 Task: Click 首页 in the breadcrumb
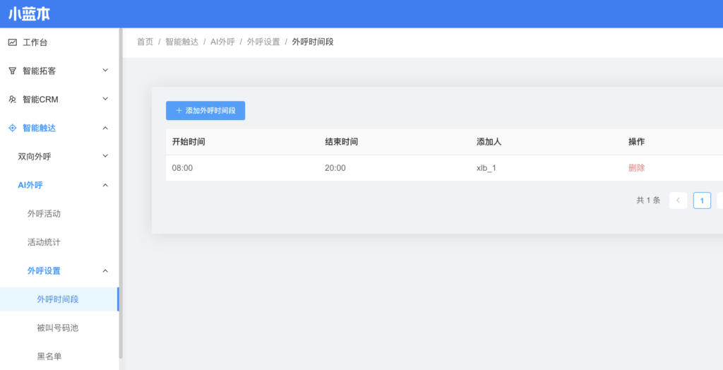(x=145, y=42)
